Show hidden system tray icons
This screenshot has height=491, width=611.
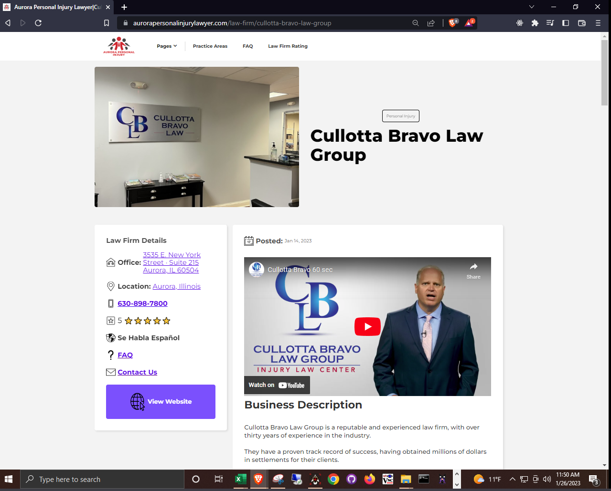click(512, 479)
